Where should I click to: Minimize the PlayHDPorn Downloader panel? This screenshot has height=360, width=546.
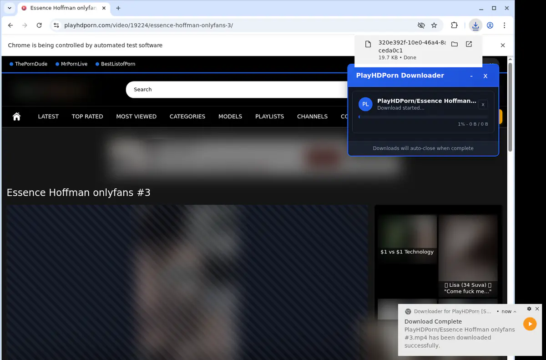(471, 76)
